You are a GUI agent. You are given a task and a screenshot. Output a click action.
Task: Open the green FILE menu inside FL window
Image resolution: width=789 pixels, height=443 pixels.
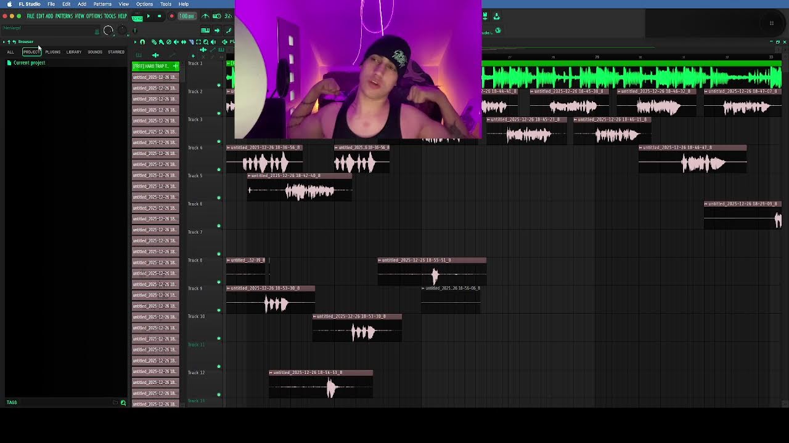point(30,16)
